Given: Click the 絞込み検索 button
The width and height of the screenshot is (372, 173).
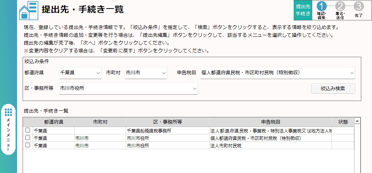Looking at the screenshot, I should (x=333, y=88).
